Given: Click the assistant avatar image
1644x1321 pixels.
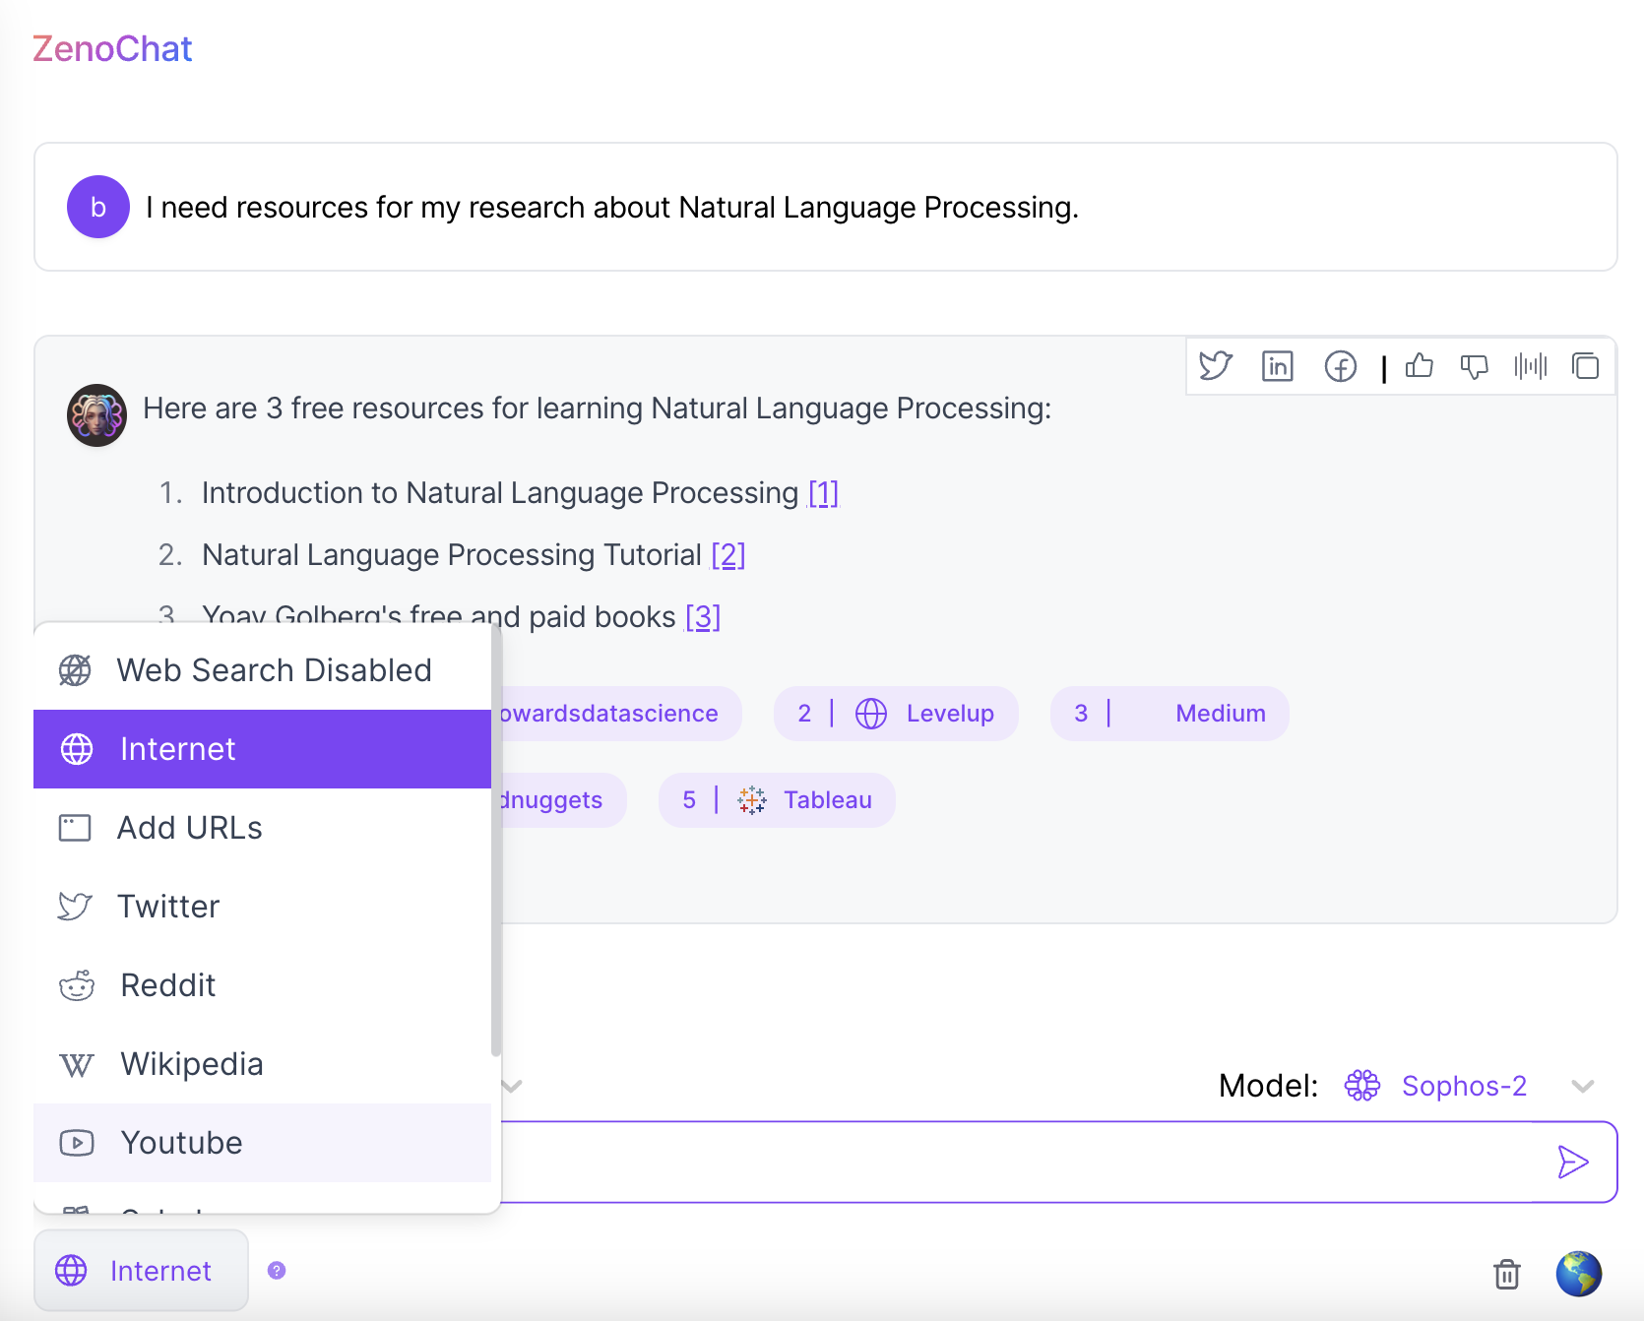Looking at the screenshot, I should coord(96,415).
